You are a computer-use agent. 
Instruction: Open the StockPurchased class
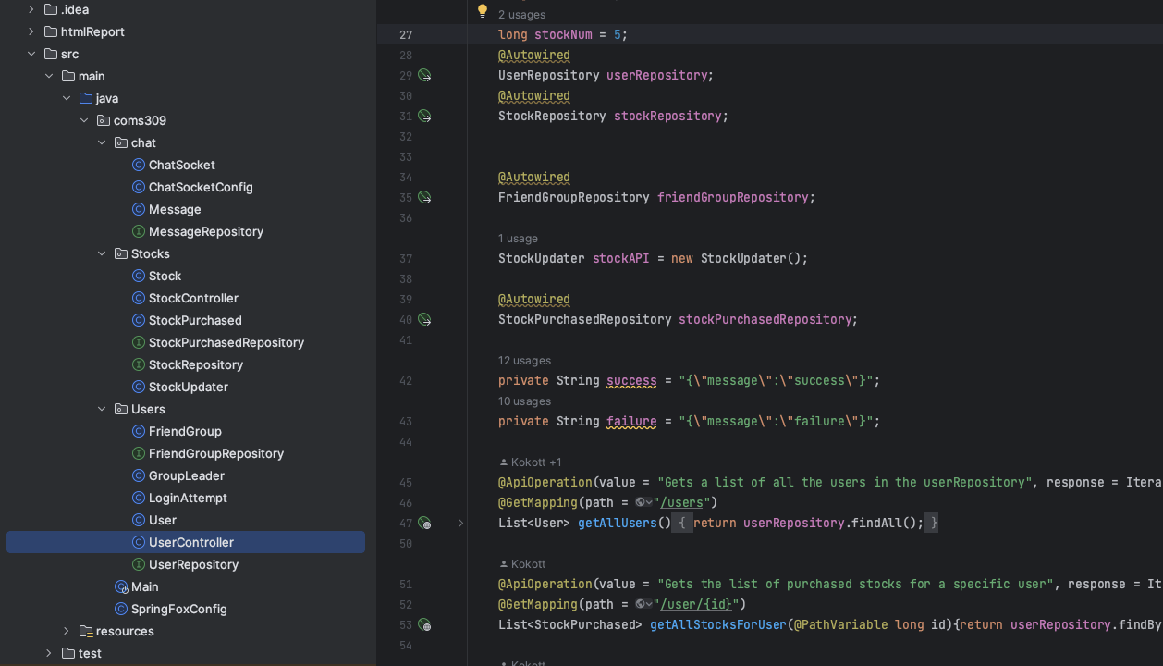[195, 320]
